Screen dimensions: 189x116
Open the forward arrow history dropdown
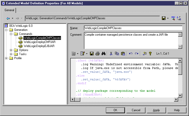click(22, 18)
